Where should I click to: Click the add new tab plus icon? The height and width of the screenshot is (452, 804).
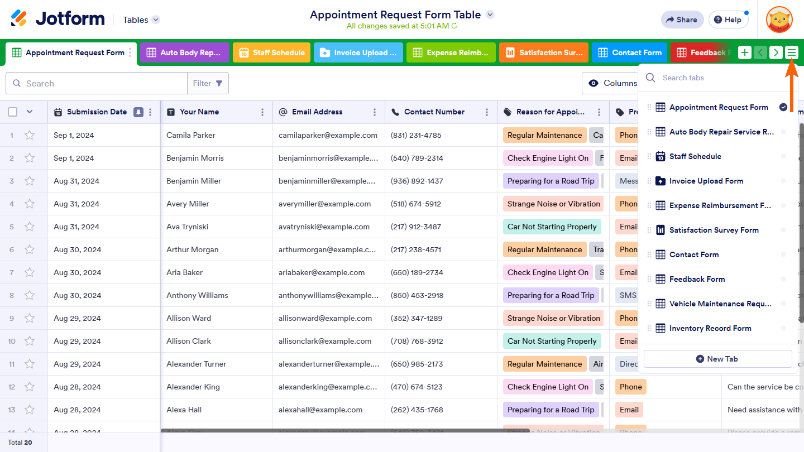click(x=744, y=52)
